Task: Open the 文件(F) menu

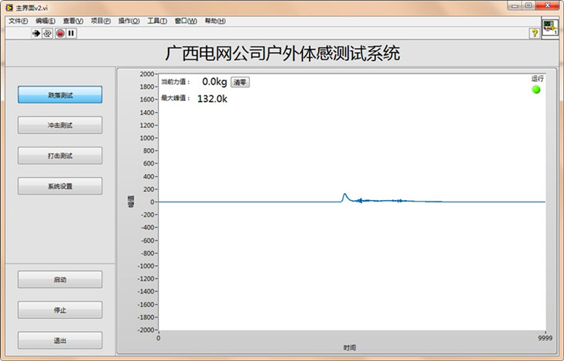Action: [18, 21]
